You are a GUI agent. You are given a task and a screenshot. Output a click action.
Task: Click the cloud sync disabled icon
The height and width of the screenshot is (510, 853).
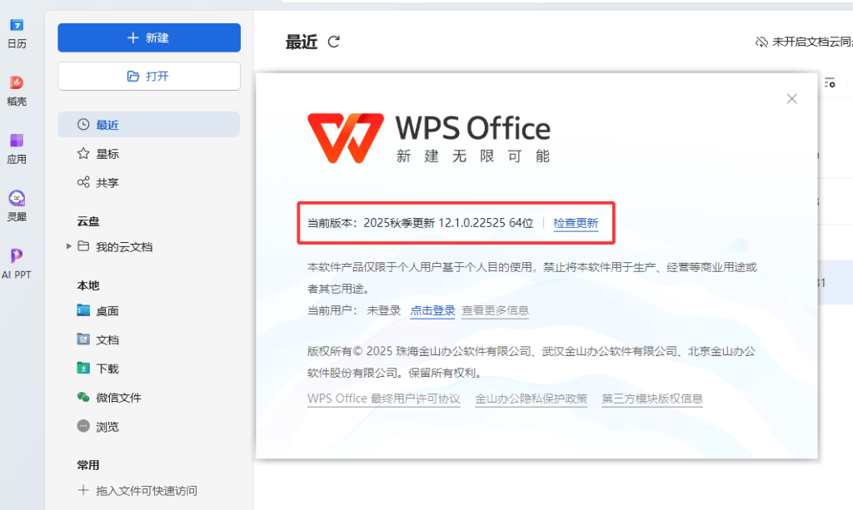click(761, 42)
